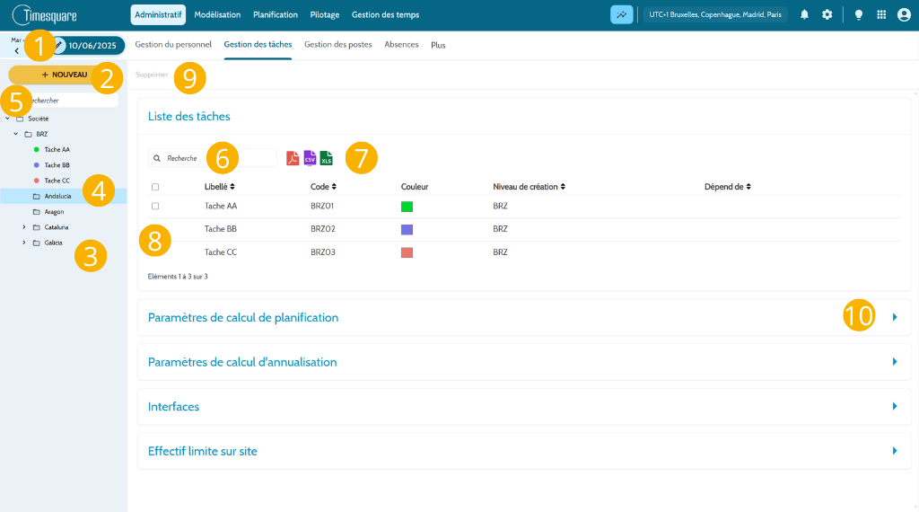Viewport: 919px width, 512px height.
Task: Open Gestion des temps menu
Action: click(x=385, y=14)
